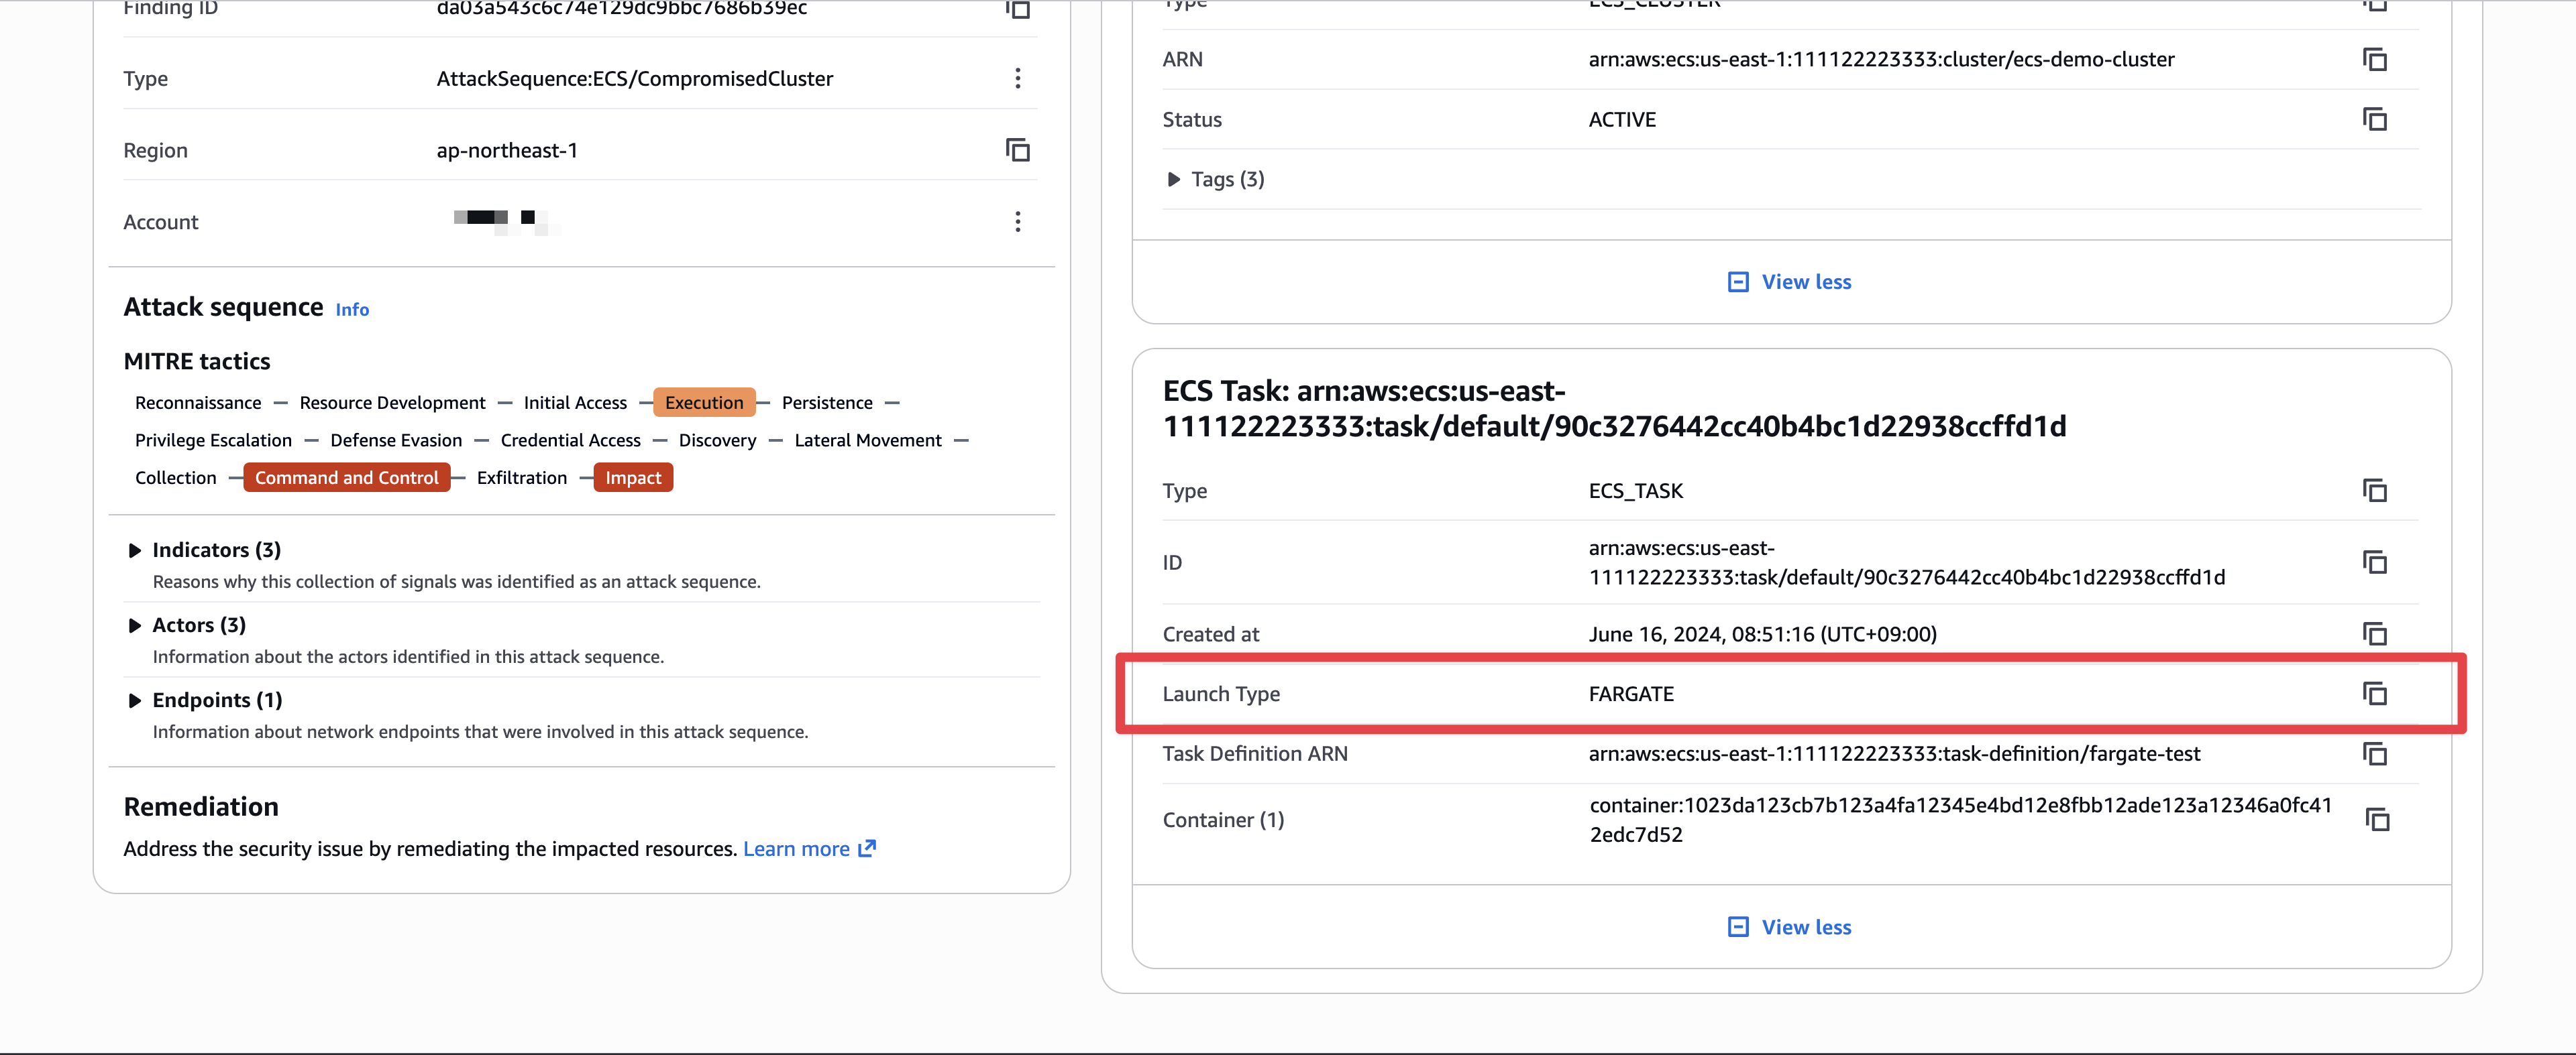Copy the ACTIVE status value
Image resolution: width=2576 pixels, height=1055 pixels.
[2374, 119]
